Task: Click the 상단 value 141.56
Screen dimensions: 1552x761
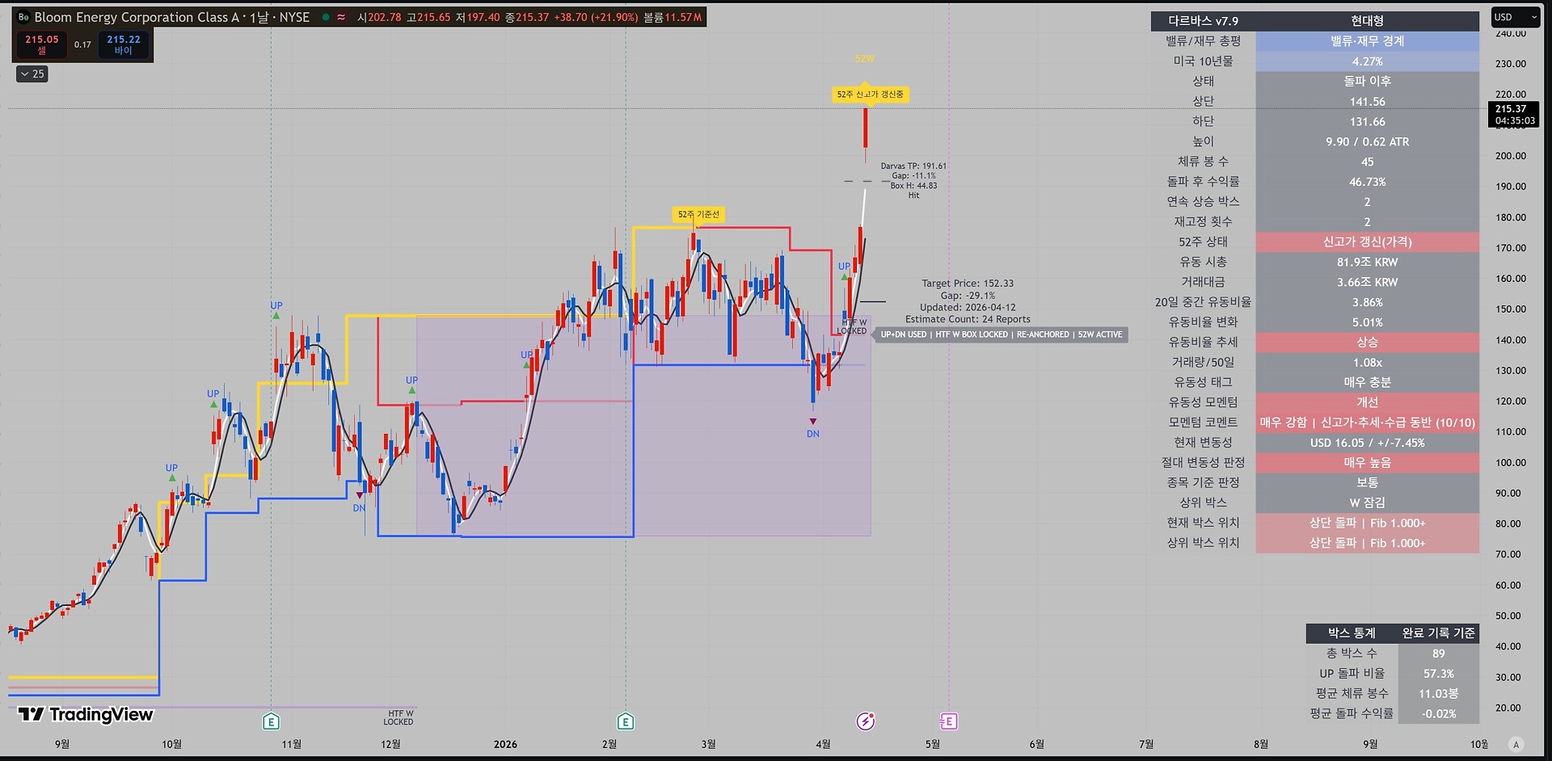Action: click(x=1367, y=102)
